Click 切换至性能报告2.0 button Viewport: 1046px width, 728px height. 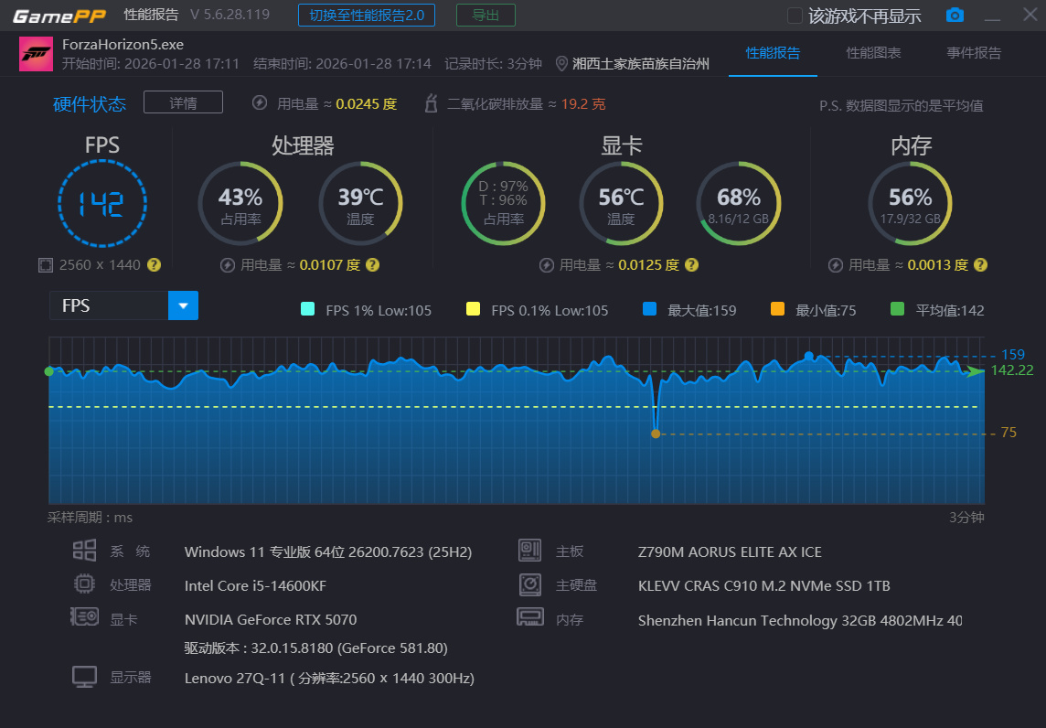(x=367, y=16)
